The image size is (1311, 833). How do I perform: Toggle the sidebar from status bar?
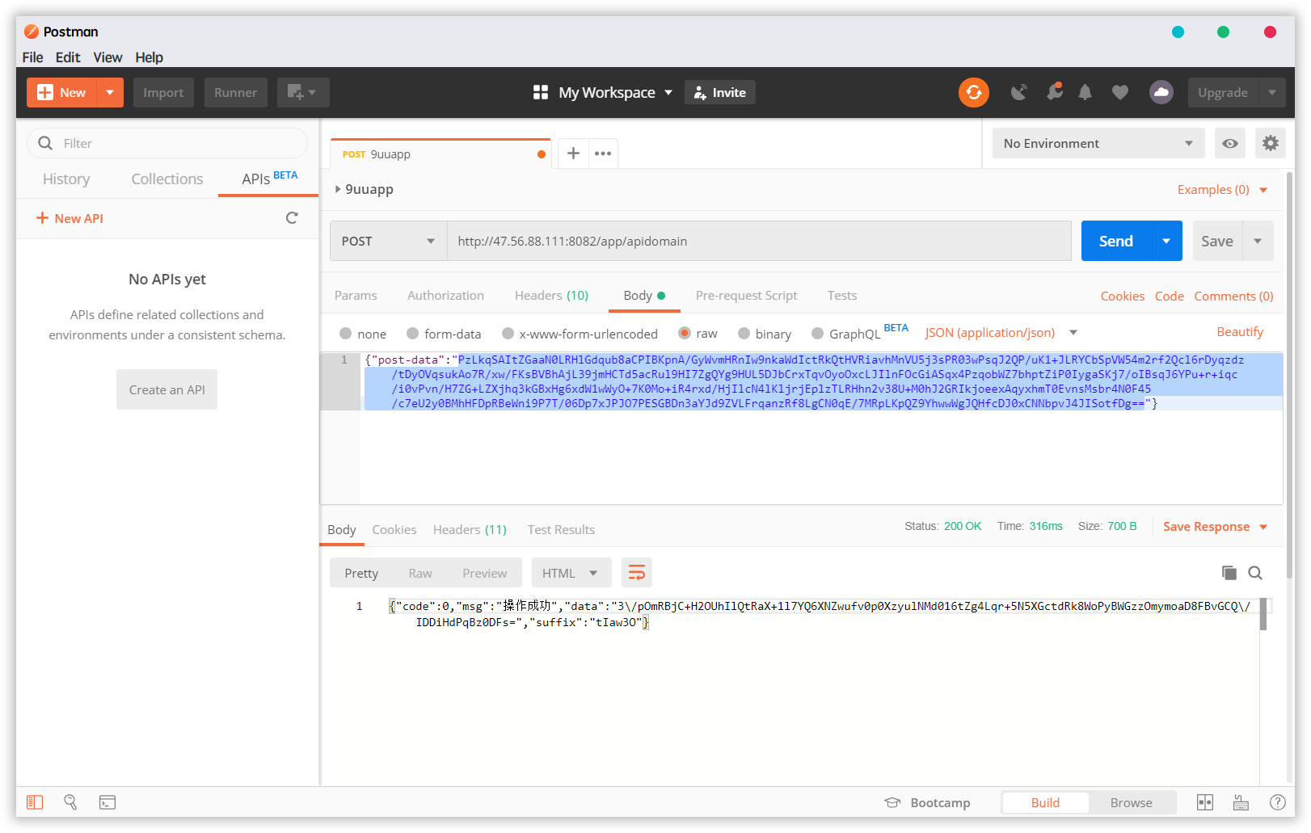[35, 802]
